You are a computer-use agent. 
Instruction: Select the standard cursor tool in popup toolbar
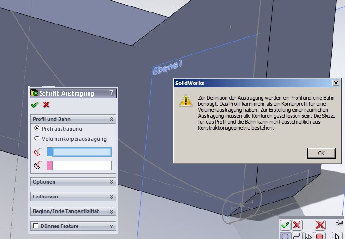click(337, 236)
